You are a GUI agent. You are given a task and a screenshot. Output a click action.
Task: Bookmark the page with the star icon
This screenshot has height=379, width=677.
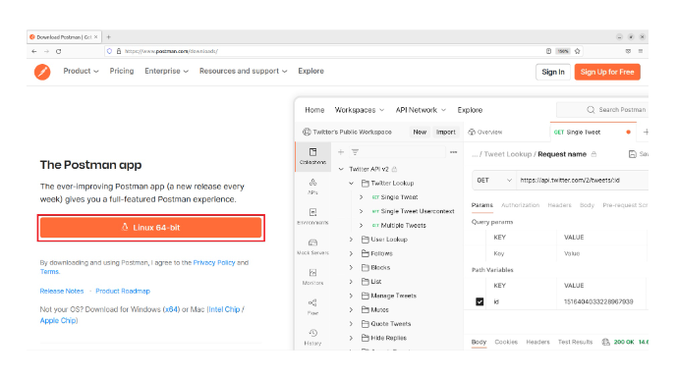tap(577, 51)
